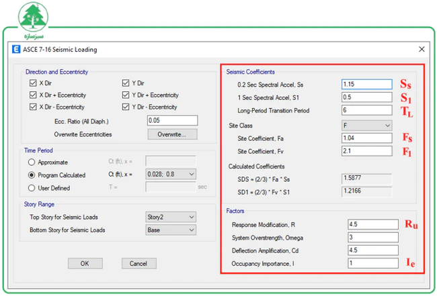Screen dimensions: 437x296
Task: Toggle X Dir - Eccentricity checkbox
Action: 33,107
